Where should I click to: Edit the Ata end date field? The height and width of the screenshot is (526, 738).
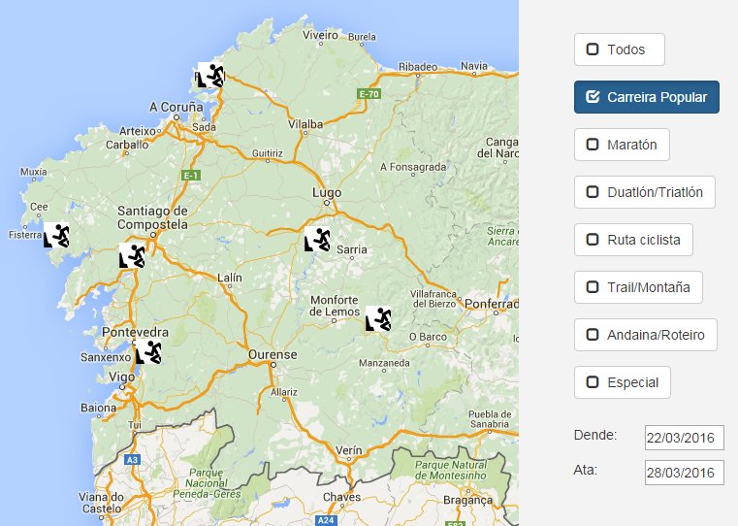(685, 473)
